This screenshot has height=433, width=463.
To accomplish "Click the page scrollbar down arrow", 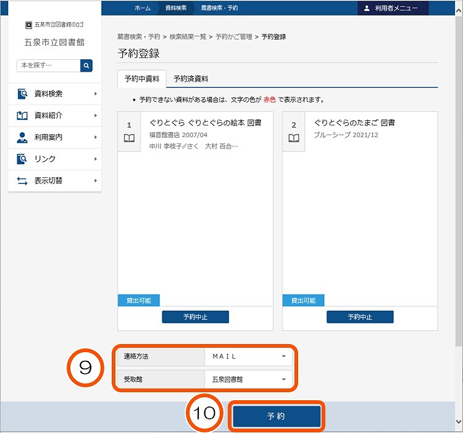I will [459, 421].
